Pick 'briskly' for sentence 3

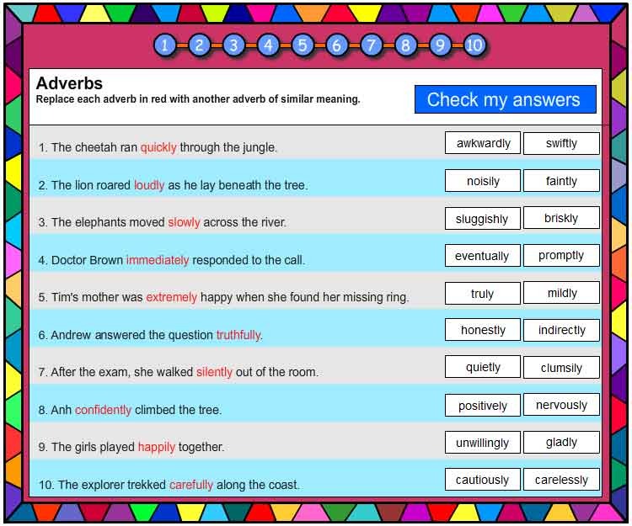(561, 218)
